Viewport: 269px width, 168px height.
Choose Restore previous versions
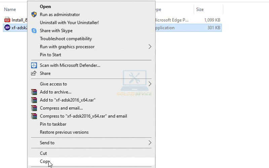(x=64, y=132)
